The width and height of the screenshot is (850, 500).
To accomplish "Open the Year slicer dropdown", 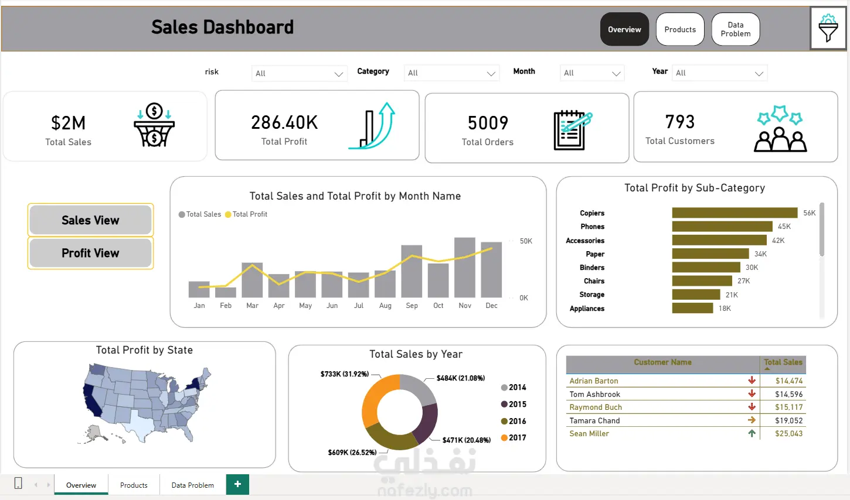I will [x=719, y=73].
